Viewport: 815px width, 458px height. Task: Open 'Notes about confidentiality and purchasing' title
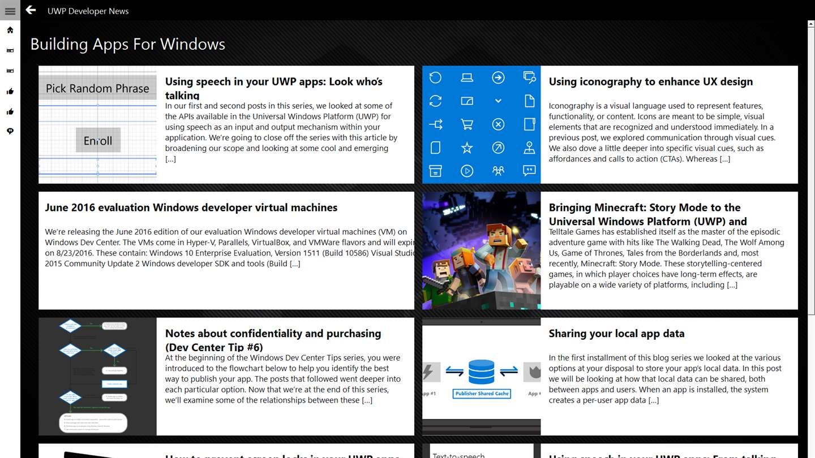pos(273,340)
